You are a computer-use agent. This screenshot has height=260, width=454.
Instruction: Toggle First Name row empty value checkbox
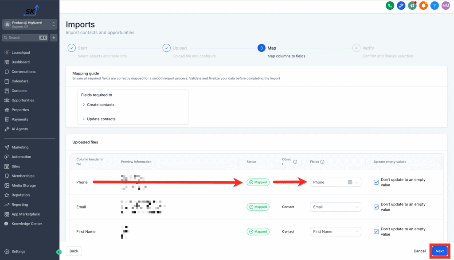coord(376,232)
